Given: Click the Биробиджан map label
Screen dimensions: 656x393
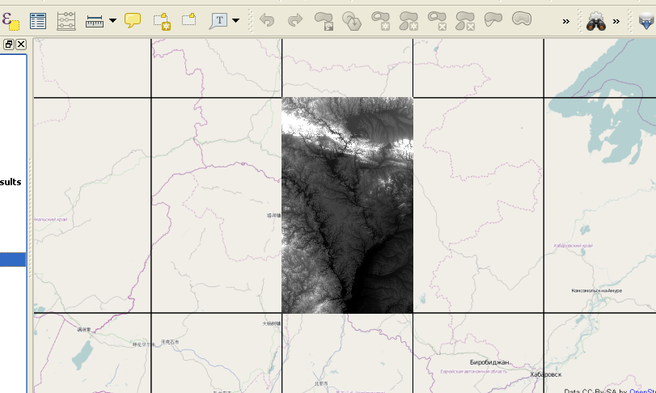Looking at the screenshot, I should coord(489,362).
